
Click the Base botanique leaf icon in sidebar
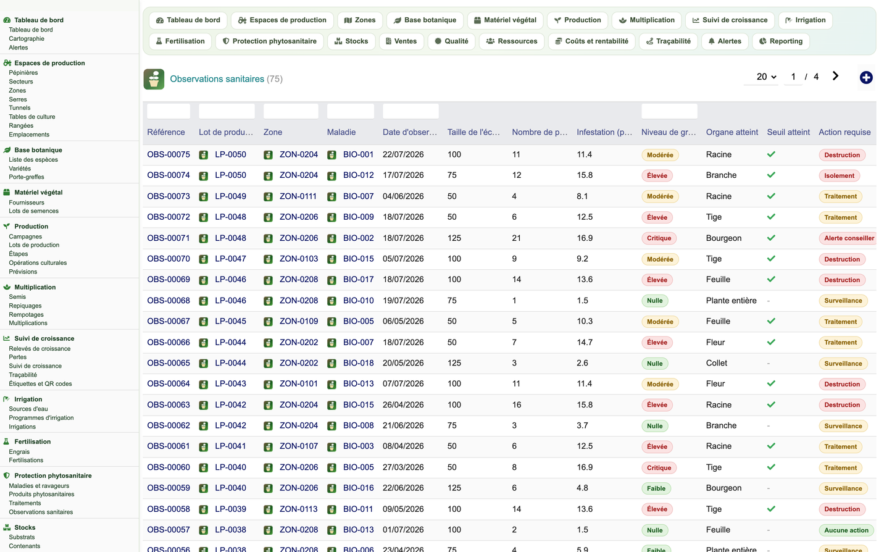coord(7,150)
